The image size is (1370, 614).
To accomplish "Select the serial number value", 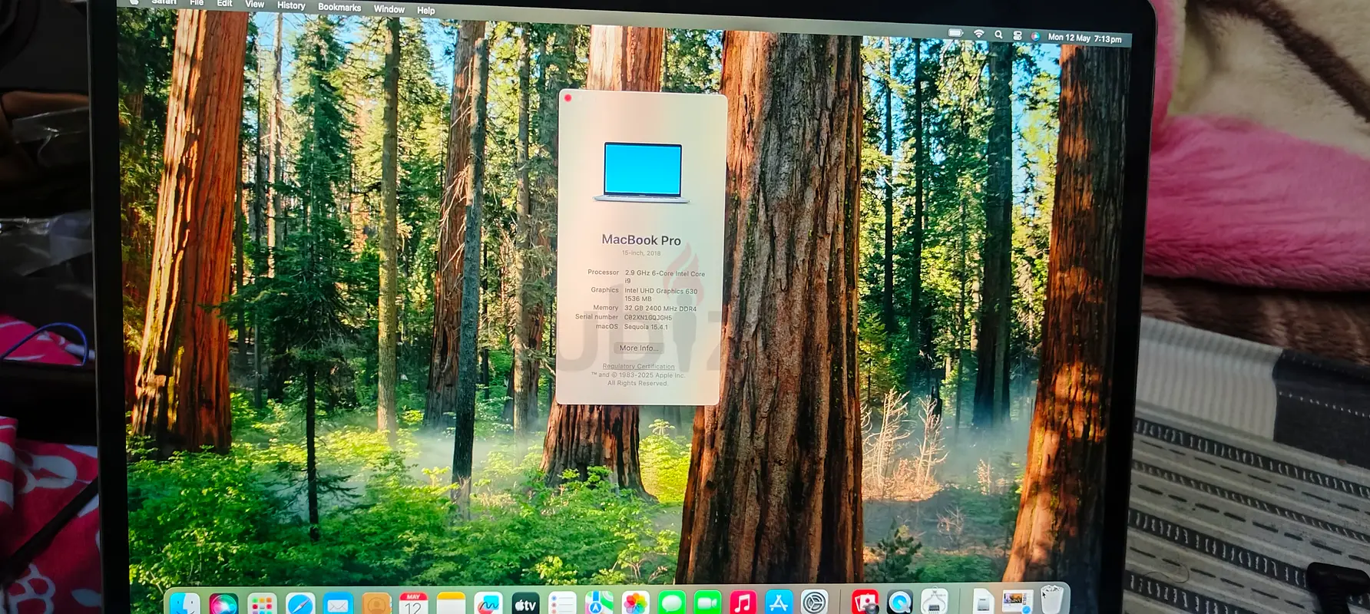I will click(x=648, y=317).
